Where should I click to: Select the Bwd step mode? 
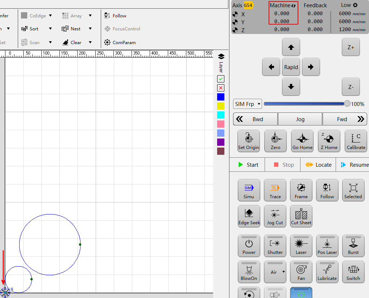pos(255,119)
